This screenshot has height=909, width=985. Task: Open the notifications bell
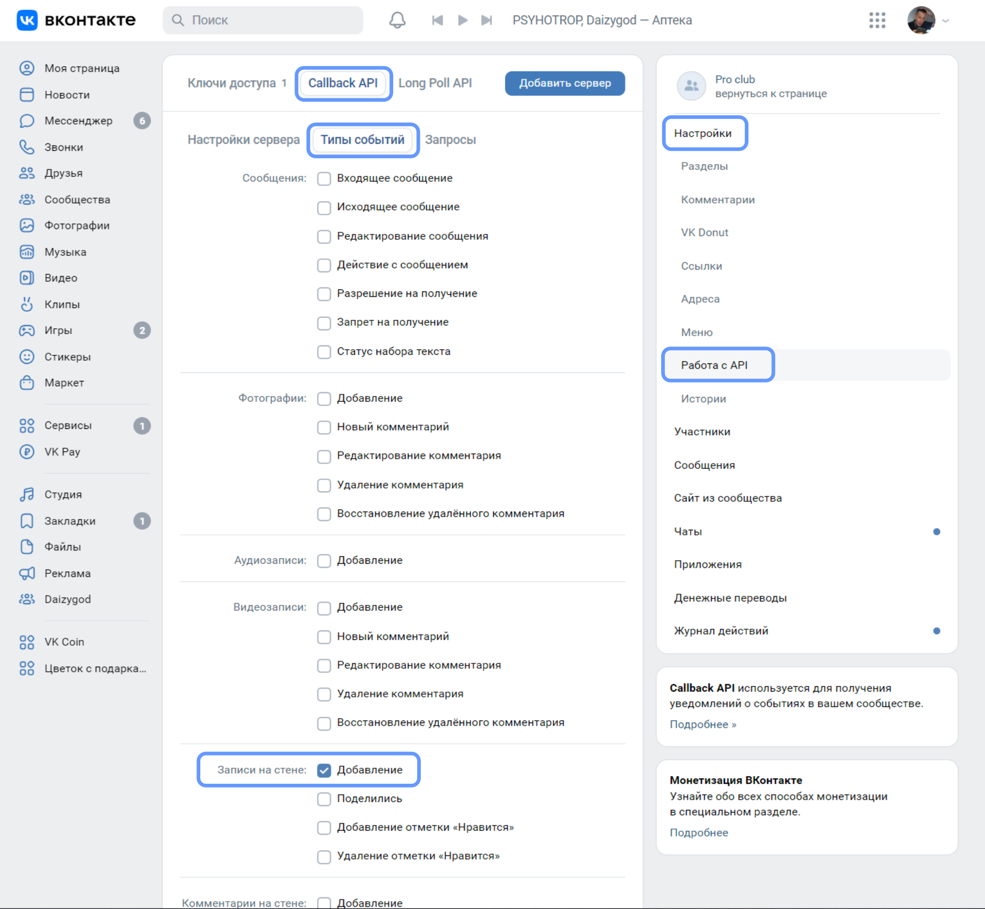click(397, 20)
